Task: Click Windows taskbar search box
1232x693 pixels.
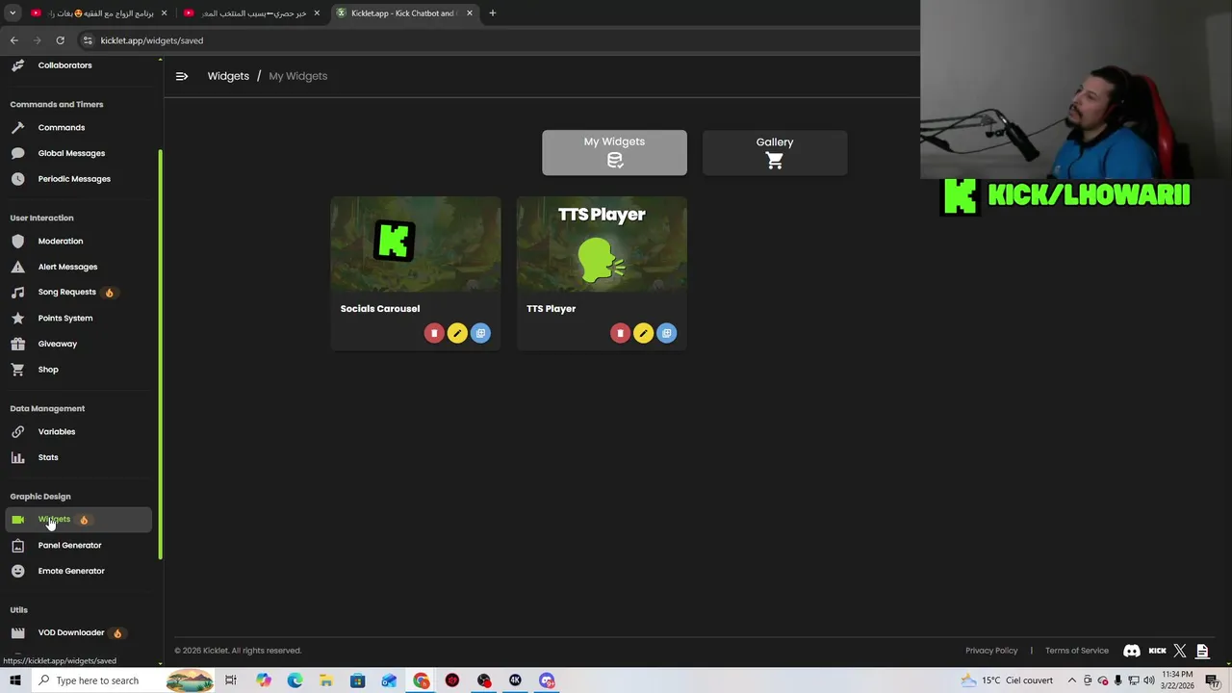Action: [96, 680]
